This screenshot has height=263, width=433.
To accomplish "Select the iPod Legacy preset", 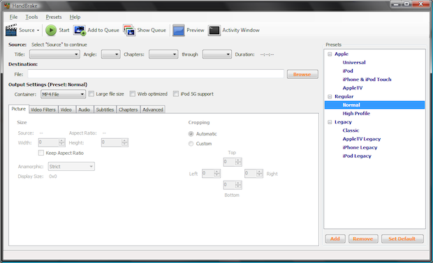I will 357,156.
